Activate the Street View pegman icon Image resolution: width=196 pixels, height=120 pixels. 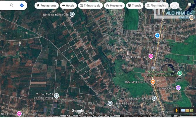tap(176, 110)
